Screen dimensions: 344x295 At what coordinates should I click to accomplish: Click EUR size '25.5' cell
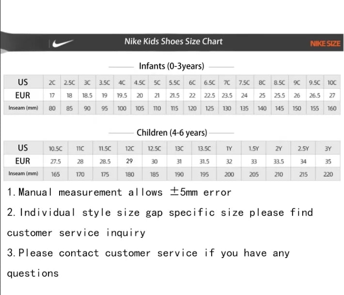pyautogui.click(x=279, y=95)
